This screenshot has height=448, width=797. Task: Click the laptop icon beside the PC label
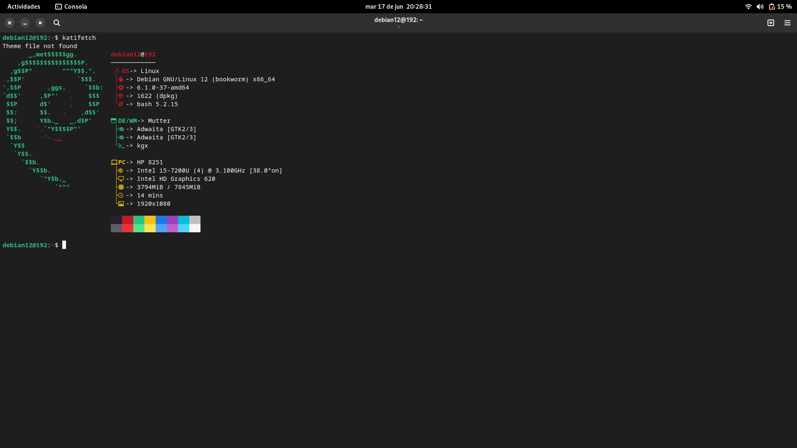tap(114, 162)
